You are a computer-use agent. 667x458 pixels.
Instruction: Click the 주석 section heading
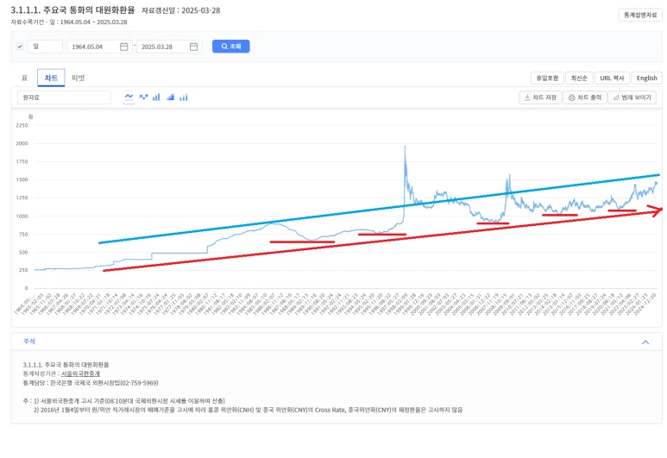[29, 342]
